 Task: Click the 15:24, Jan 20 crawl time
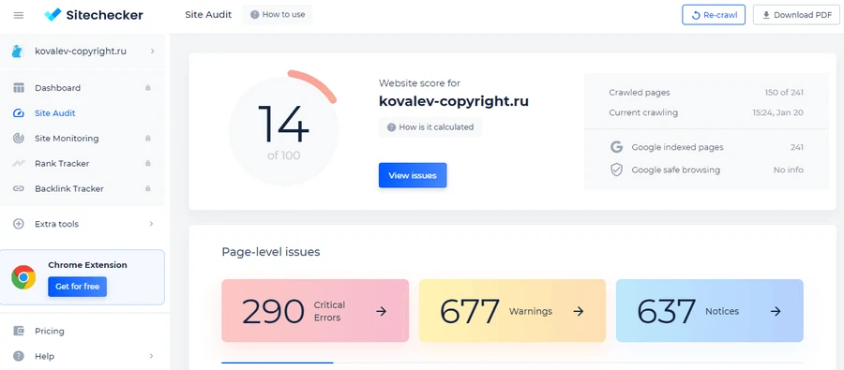pos(777,113)
